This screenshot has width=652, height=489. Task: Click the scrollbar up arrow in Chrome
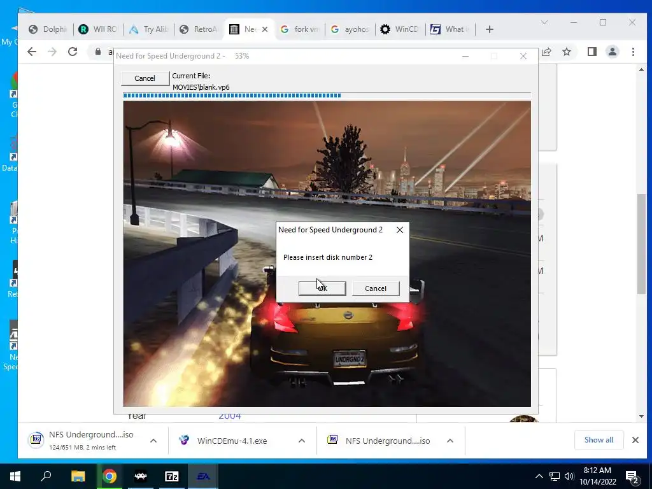642,70
